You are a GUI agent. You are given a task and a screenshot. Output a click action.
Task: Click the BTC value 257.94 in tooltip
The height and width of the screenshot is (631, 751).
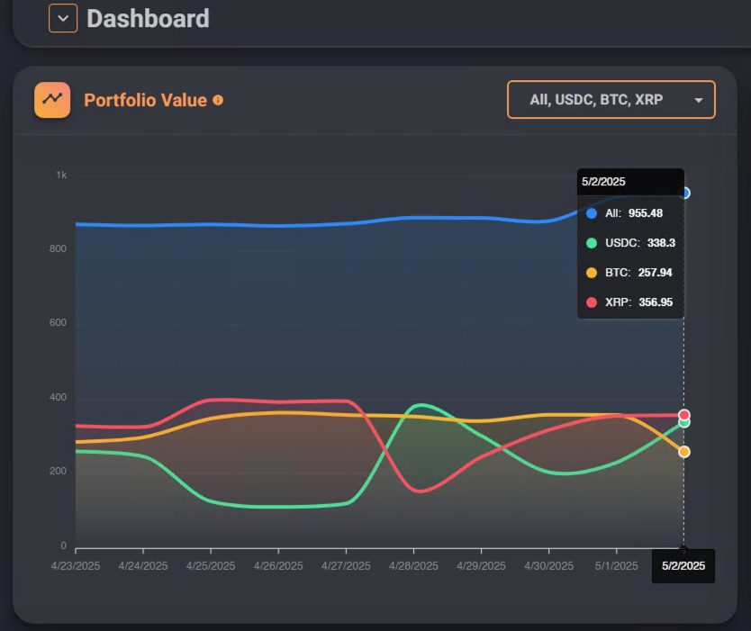[655, 273]
